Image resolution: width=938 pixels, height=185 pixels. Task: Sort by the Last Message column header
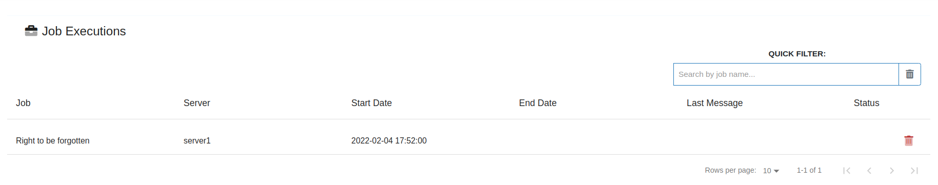pos(714,103)
